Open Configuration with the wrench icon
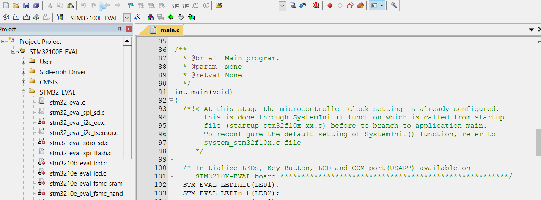This screenshot has height=200, width=541. pyautogui.click(x=394, y=5)
